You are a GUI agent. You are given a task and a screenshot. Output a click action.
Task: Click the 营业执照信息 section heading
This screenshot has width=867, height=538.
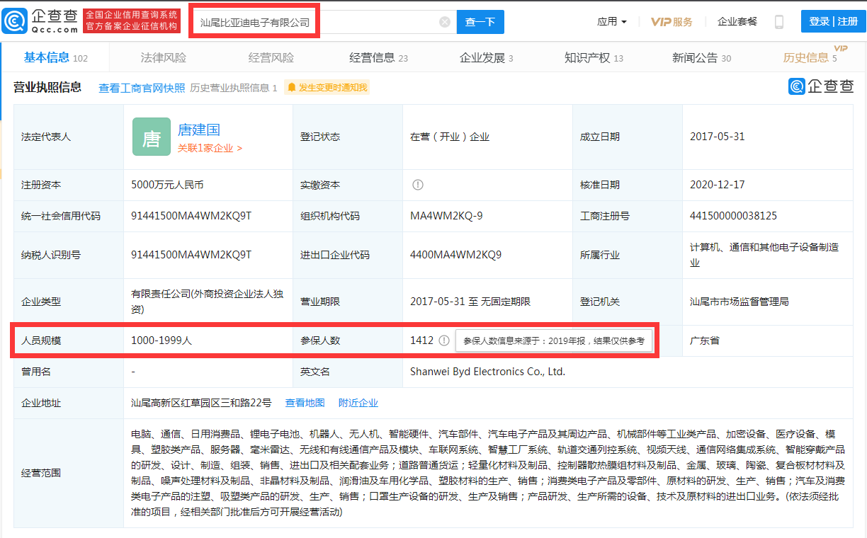click(x=47, y=88)
